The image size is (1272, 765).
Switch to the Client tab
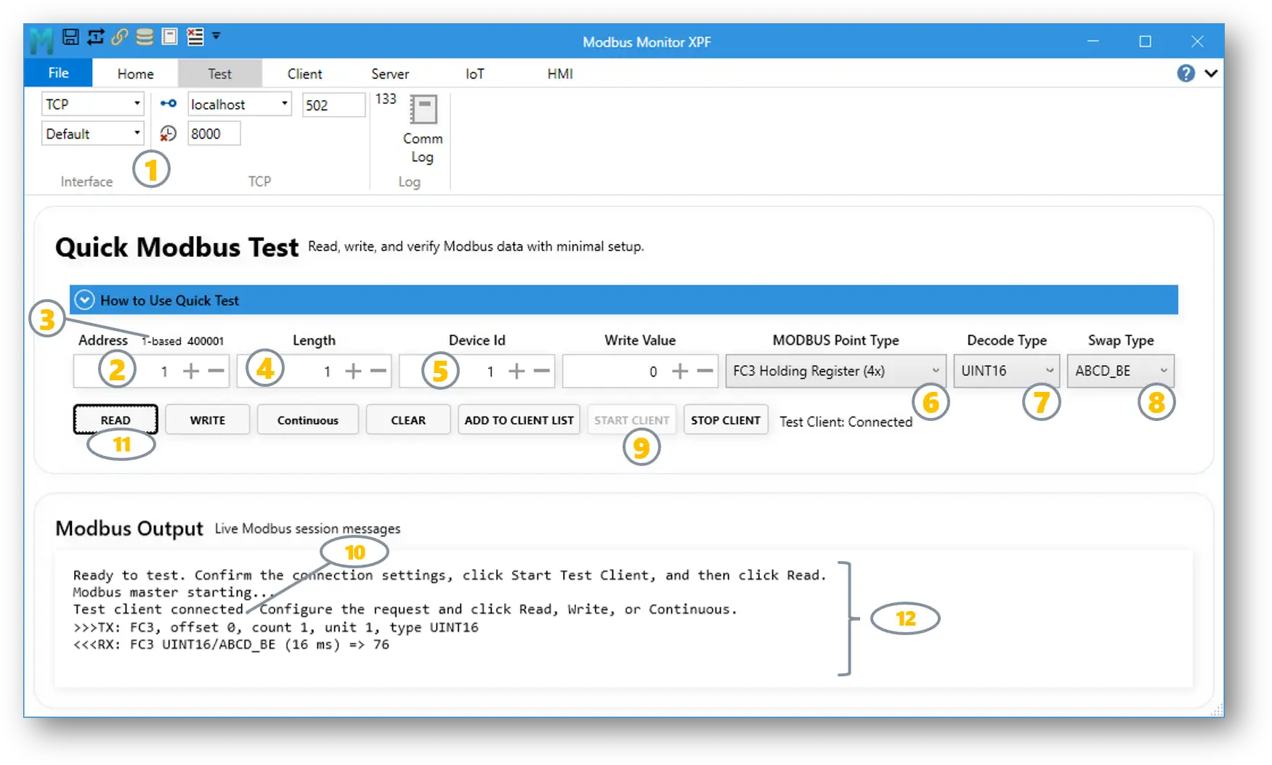click(x=304, y=74)
